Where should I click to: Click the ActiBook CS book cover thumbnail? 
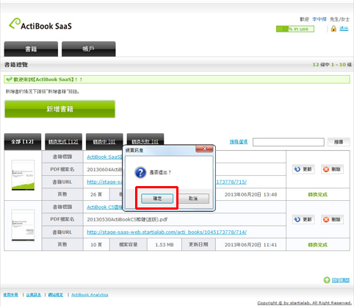tap(23, 225)
